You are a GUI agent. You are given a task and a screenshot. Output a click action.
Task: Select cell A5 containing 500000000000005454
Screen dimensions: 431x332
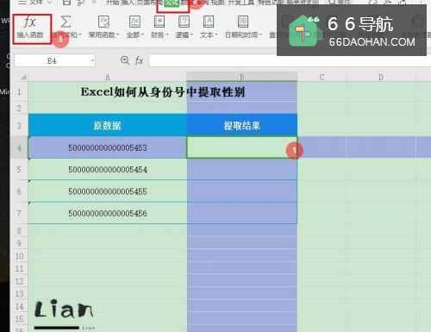coord(108,170)
